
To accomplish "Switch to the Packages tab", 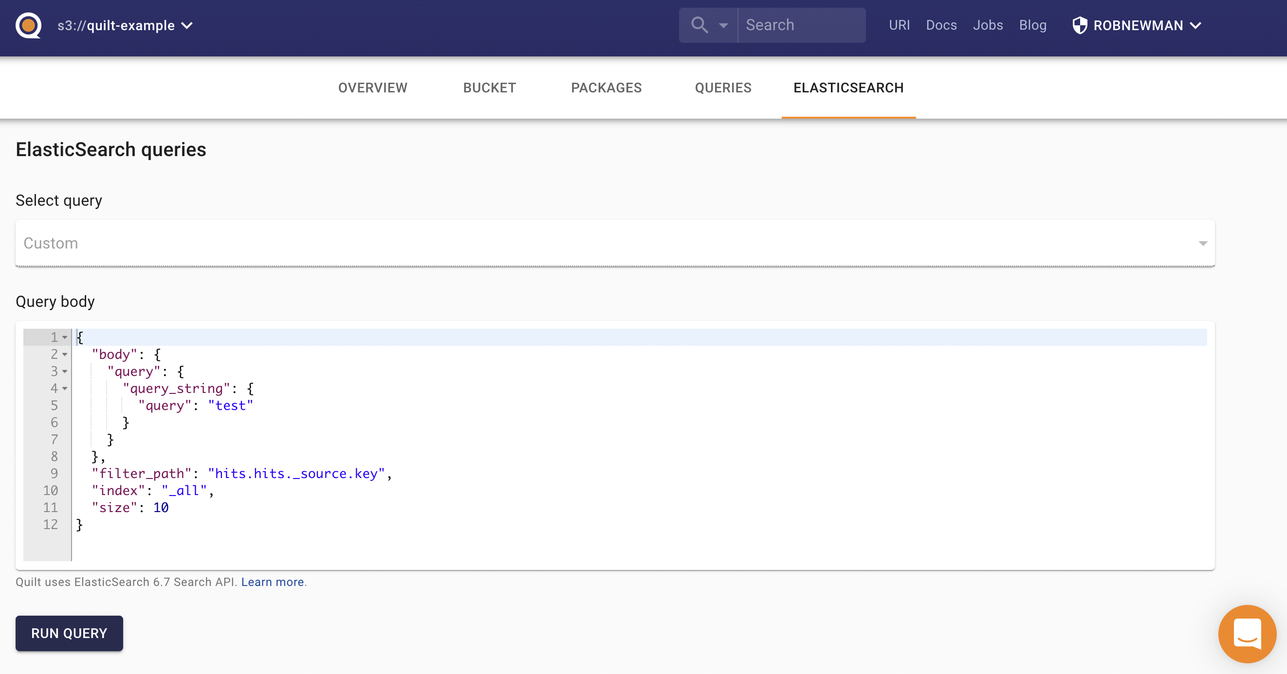I will pos(606,88).
